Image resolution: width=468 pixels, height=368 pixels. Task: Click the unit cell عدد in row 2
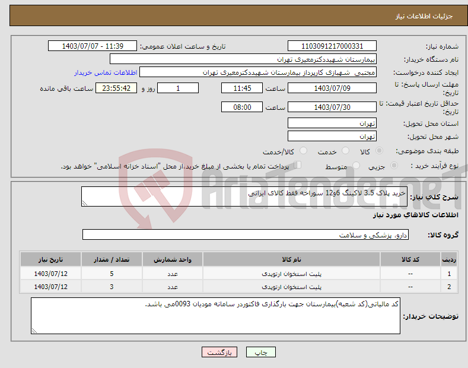pos(173,287)
